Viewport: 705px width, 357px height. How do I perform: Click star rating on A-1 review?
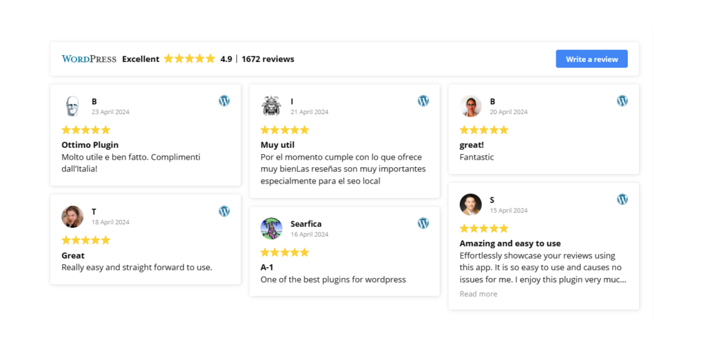coord(284,252)
